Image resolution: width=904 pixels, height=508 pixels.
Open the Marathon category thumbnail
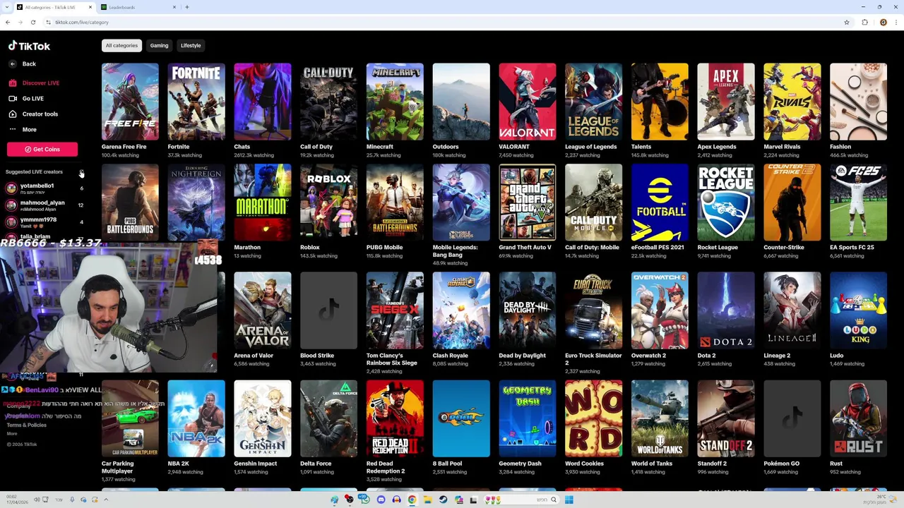click(263, 202)
